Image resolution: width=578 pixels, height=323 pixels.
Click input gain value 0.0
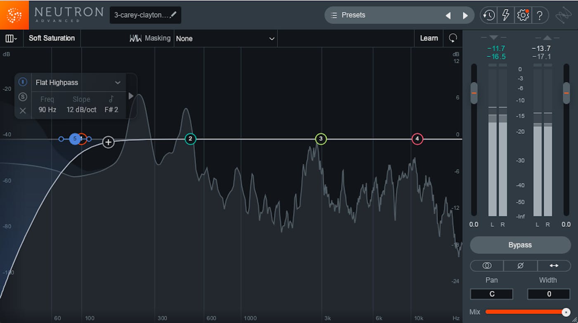point(474,224)
